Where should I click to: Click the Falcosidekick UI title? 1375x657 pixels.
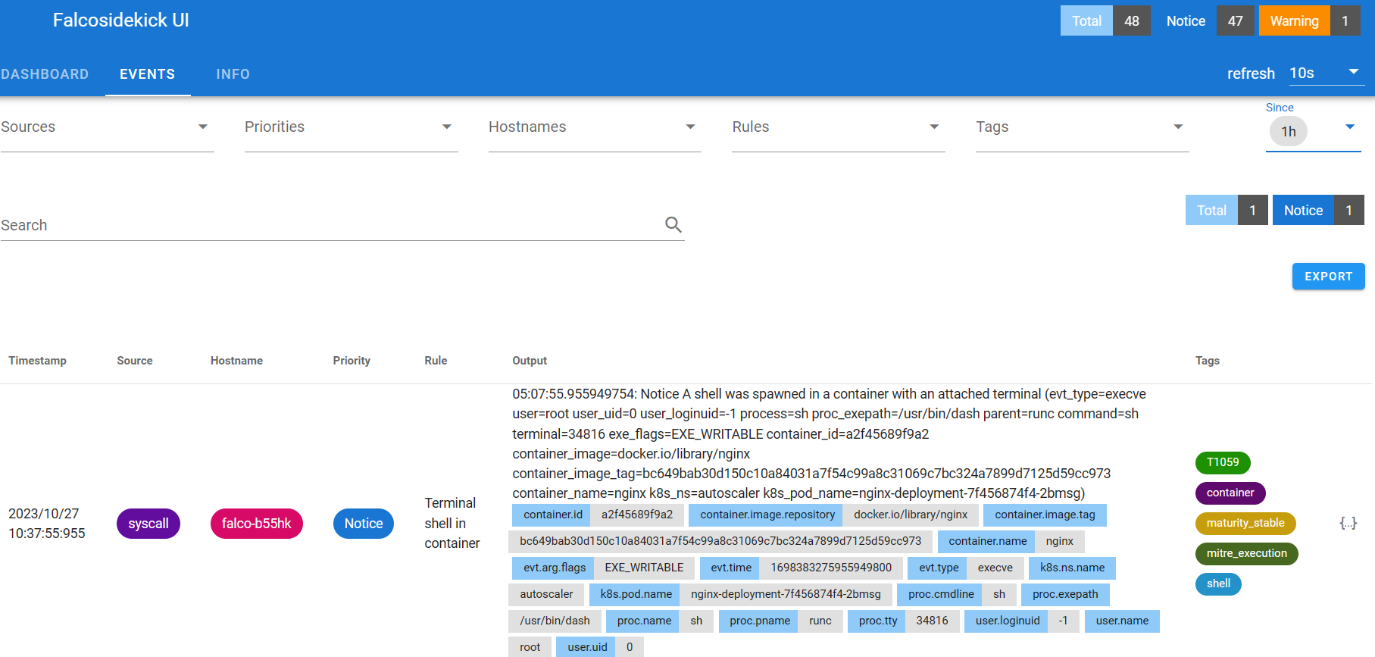121,20
